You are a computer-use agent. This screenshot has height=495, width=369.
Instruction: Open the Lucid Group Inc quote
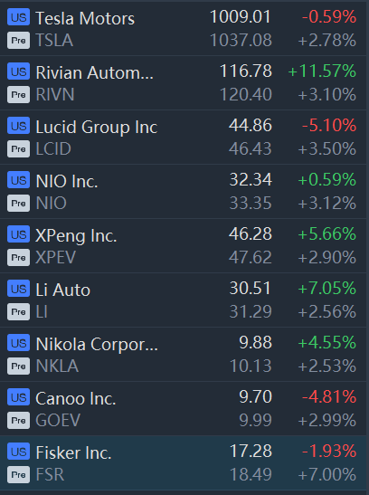point(184,138)
